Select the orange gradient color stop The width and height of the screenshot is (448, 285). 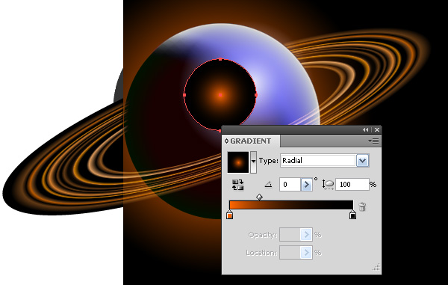[229, 215]
